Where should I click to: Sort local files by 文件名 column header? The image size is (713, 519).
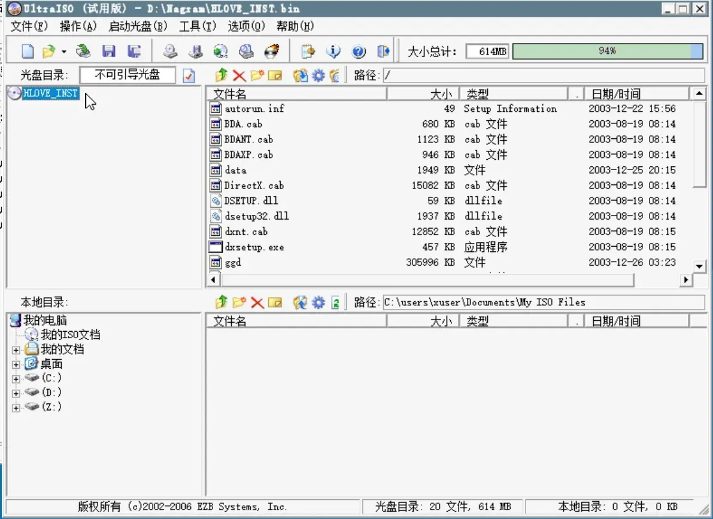296,321
